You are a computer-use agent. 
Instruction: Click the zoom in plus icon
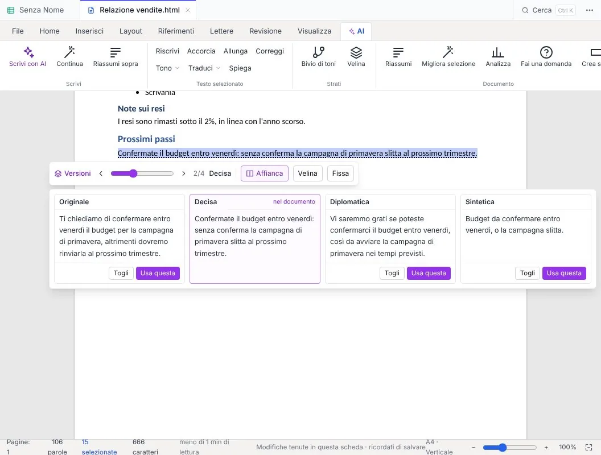546,447
